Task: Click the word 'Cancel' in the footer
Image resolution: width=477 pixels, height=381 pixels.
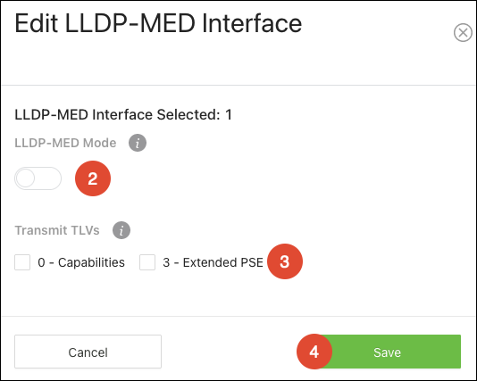Action: point(88,352)
